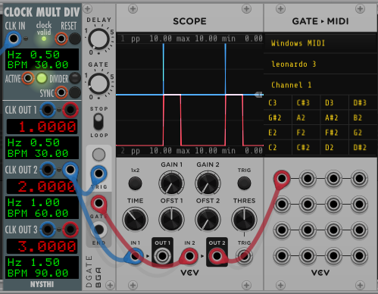Viewport: 378px width, 294px height.
Task: Open the Channel 1 dropdown
Action: 320,85
